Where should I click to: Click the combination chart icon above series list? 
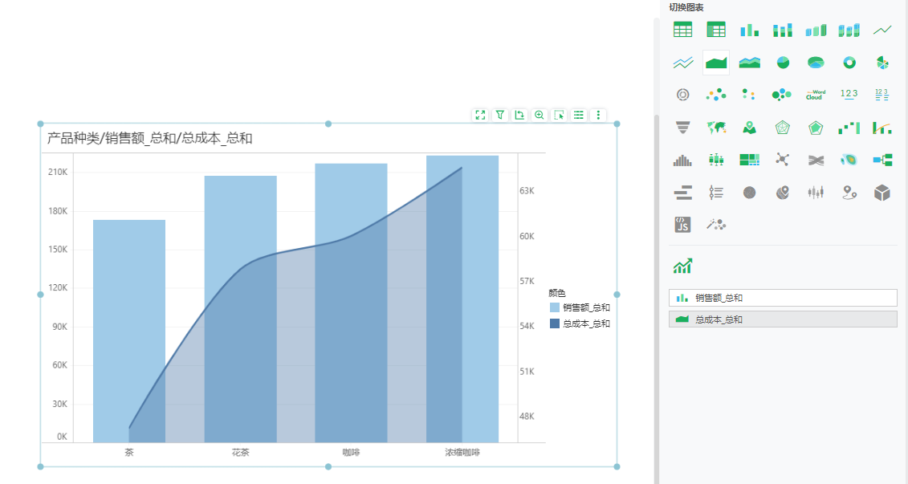click(x=683, y=266)
